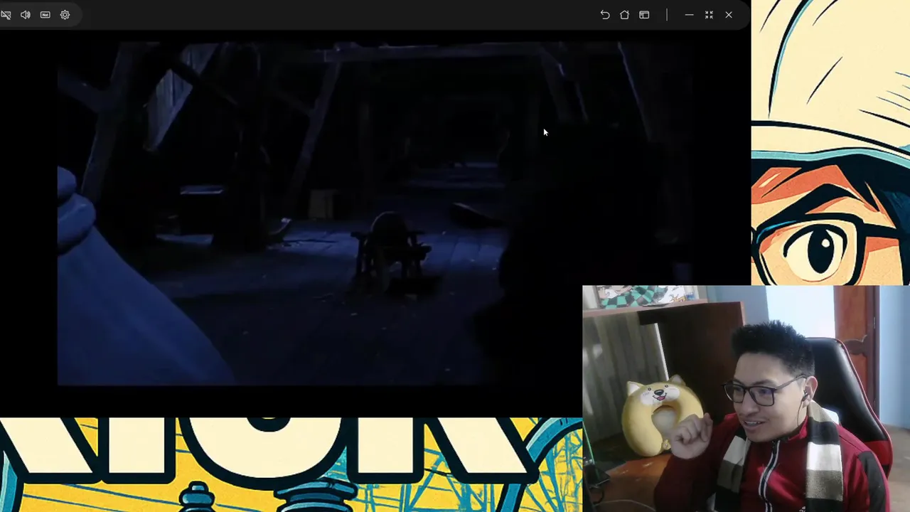Screen dimensions: 910x512
Task: Click the back arrow icon
Action: click(605, 15)
